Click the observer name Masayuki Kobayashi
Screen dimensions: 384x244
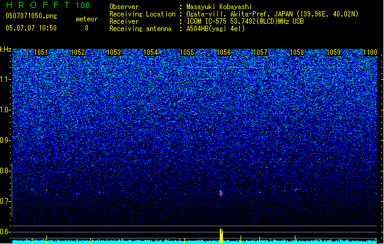pyautogui.click(x=219, y=7)
